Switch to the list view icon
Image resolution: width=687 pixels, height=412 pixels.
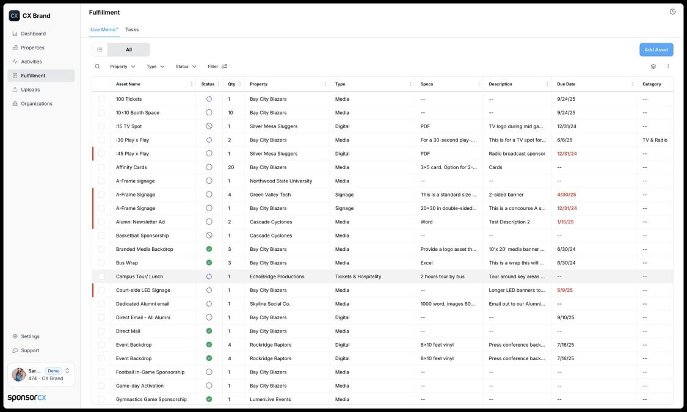[x=100, y=50]
